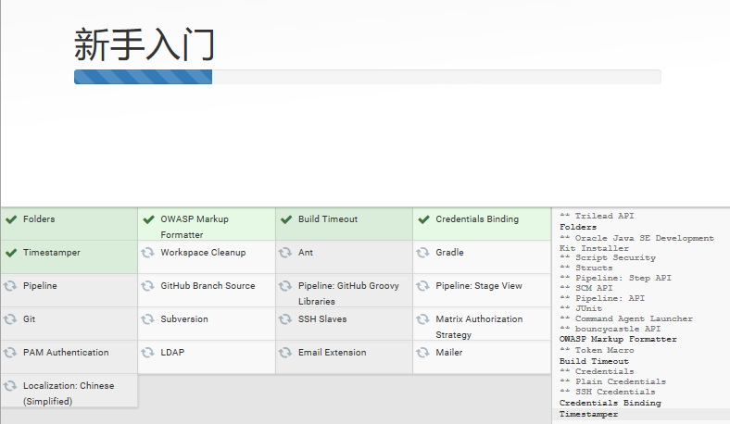Click the 新手入门 heading
Image resolution: width=730 pixels, height=424 pixels.
145,44
